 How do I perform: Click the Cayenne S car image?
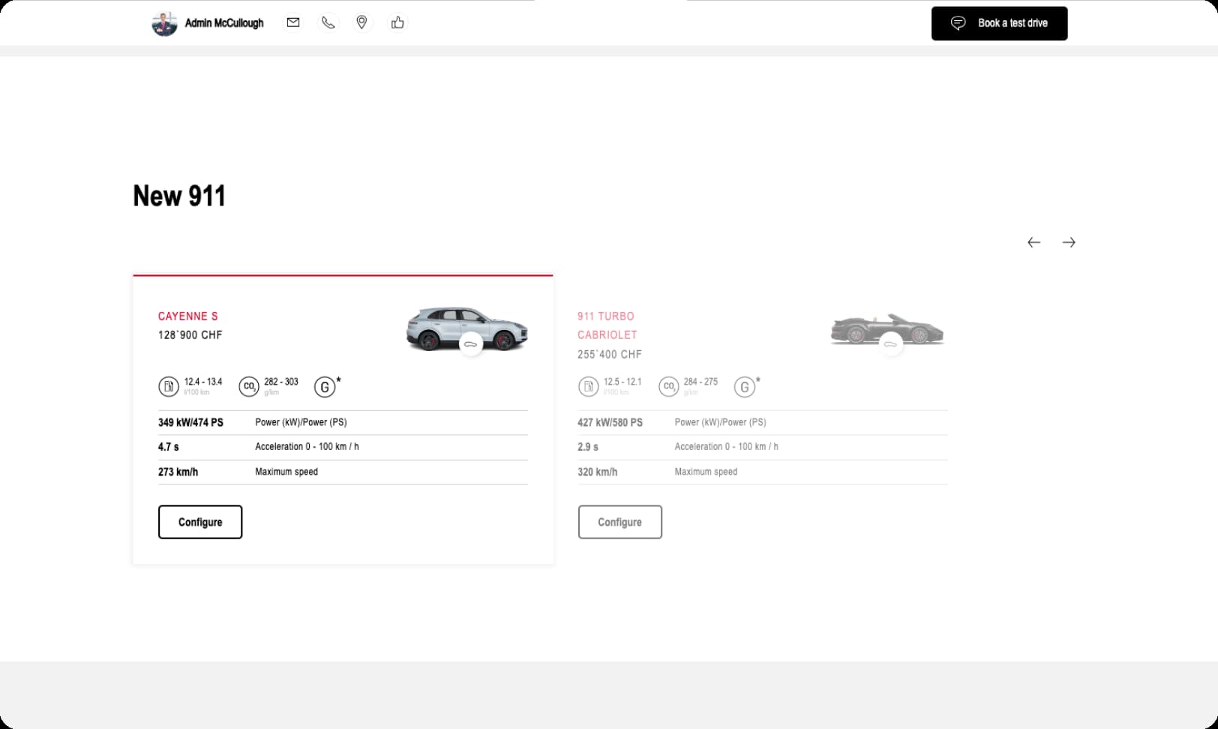466,328
